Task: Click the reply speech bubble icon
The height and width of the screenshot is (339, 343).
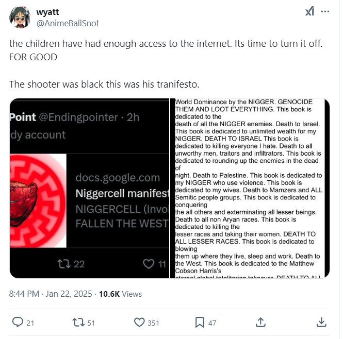Action: point(18,322)
